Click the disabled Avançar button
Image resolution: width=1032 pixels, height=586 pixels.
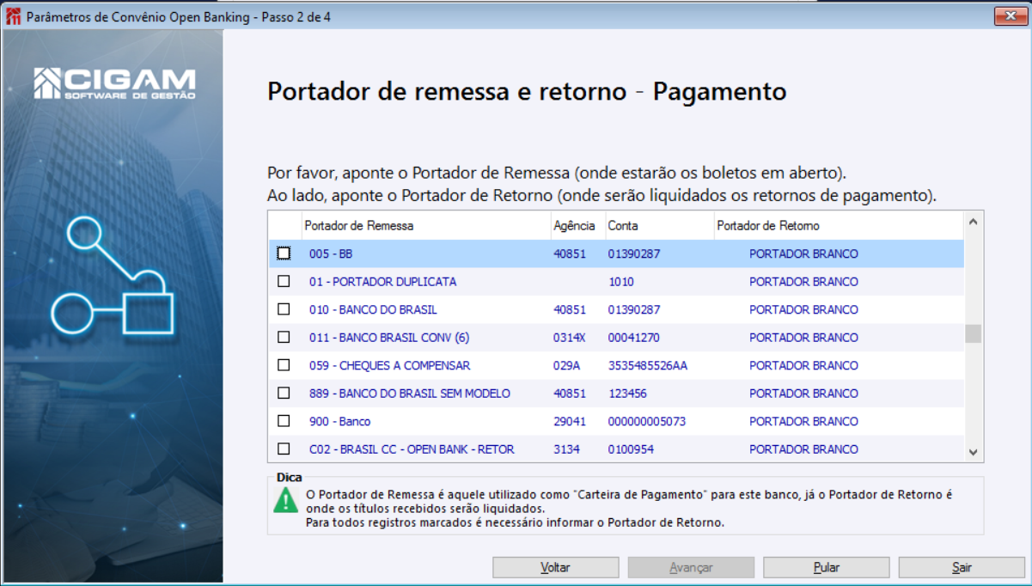[x=691, y=567]
